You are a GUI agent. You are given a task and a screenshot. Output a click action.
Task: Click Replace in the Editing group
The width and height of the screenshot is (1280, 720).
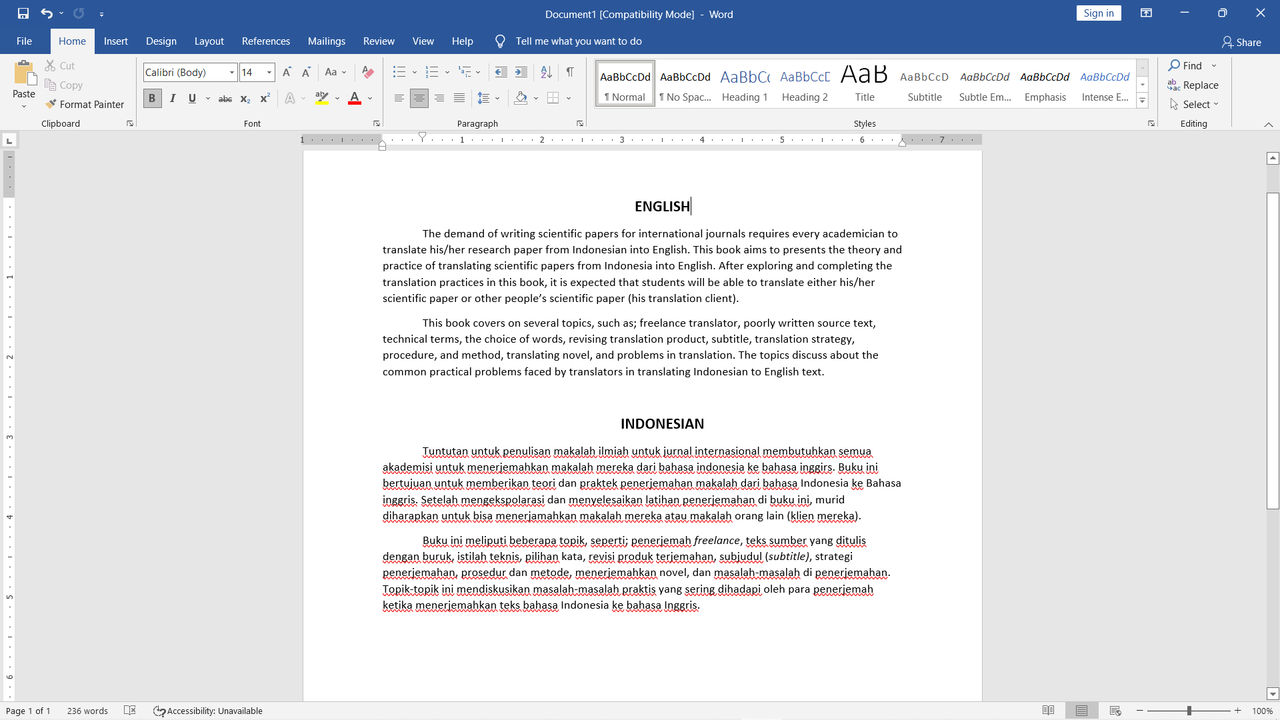tap(1193, 85)
